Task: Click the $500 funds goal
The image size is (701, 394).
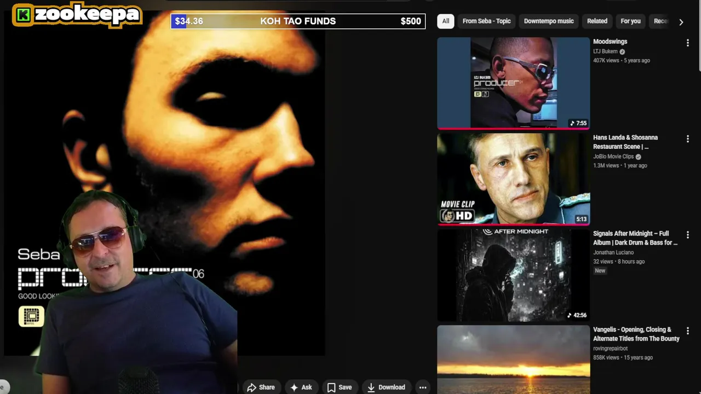Action: pos(411,21)
